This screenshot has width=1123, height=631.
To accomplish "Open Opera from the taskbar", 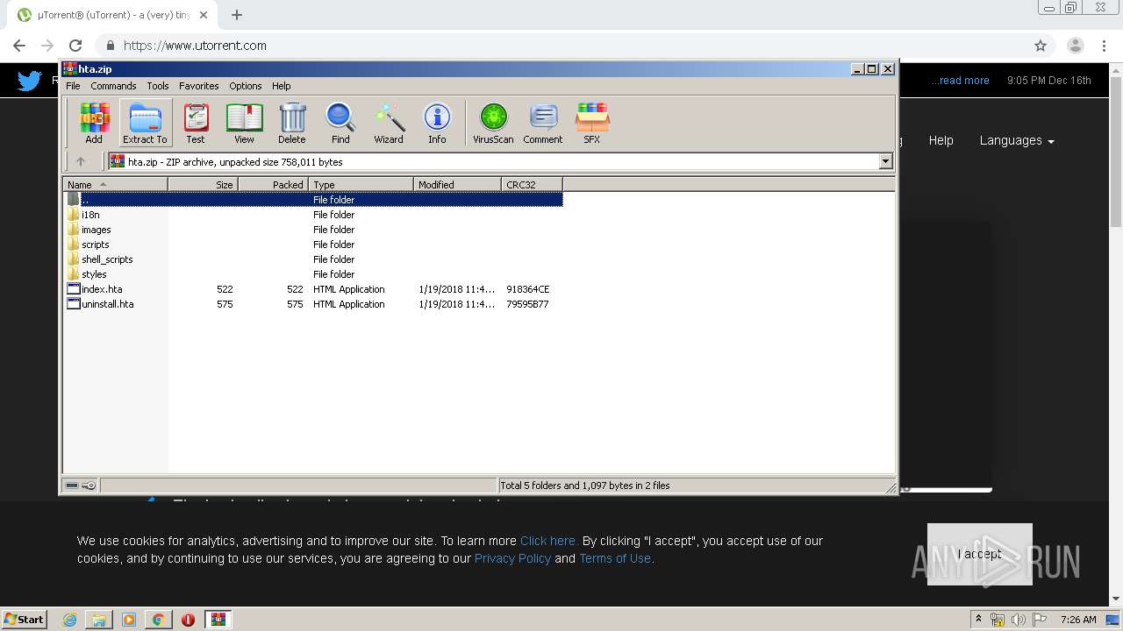I will [188, 620].
